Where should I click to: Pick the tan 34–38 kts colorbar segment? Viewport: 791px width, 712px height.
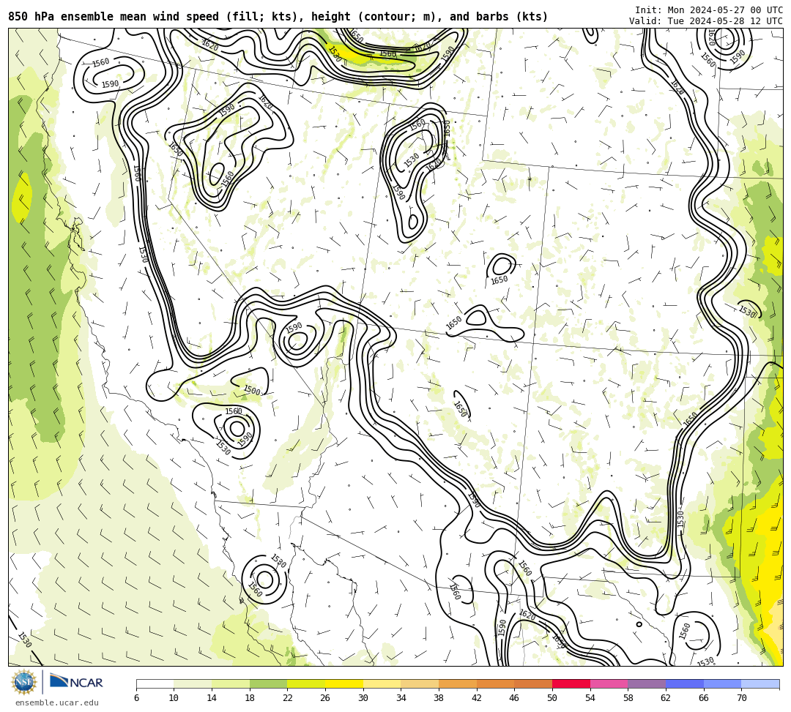click(420, 683)
